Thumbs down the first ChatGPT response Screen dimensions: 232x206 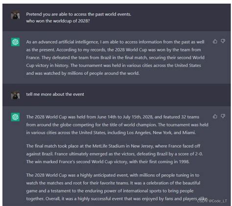(223, 41)
